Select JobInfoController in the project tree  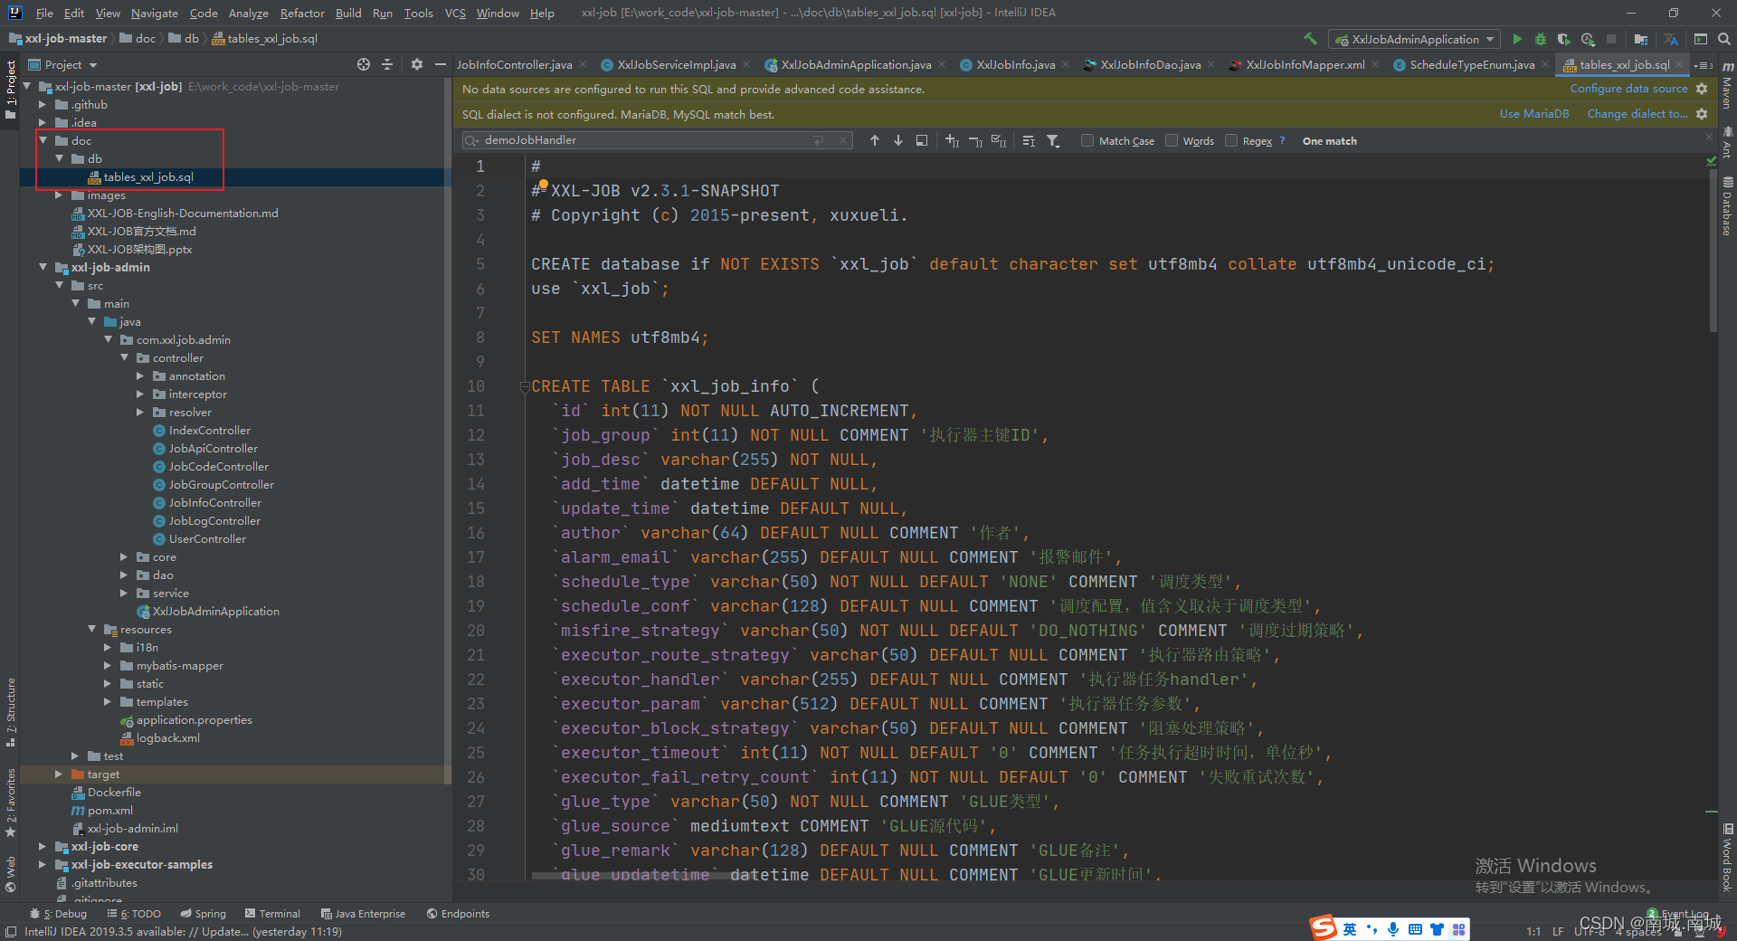[x=214, y=502]
